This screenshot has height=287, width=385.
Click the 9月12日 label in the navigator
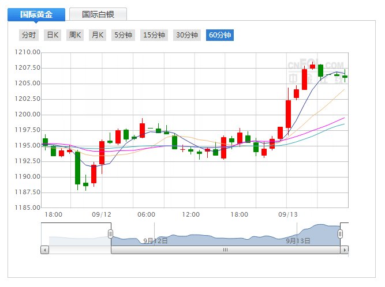[155, 240]
